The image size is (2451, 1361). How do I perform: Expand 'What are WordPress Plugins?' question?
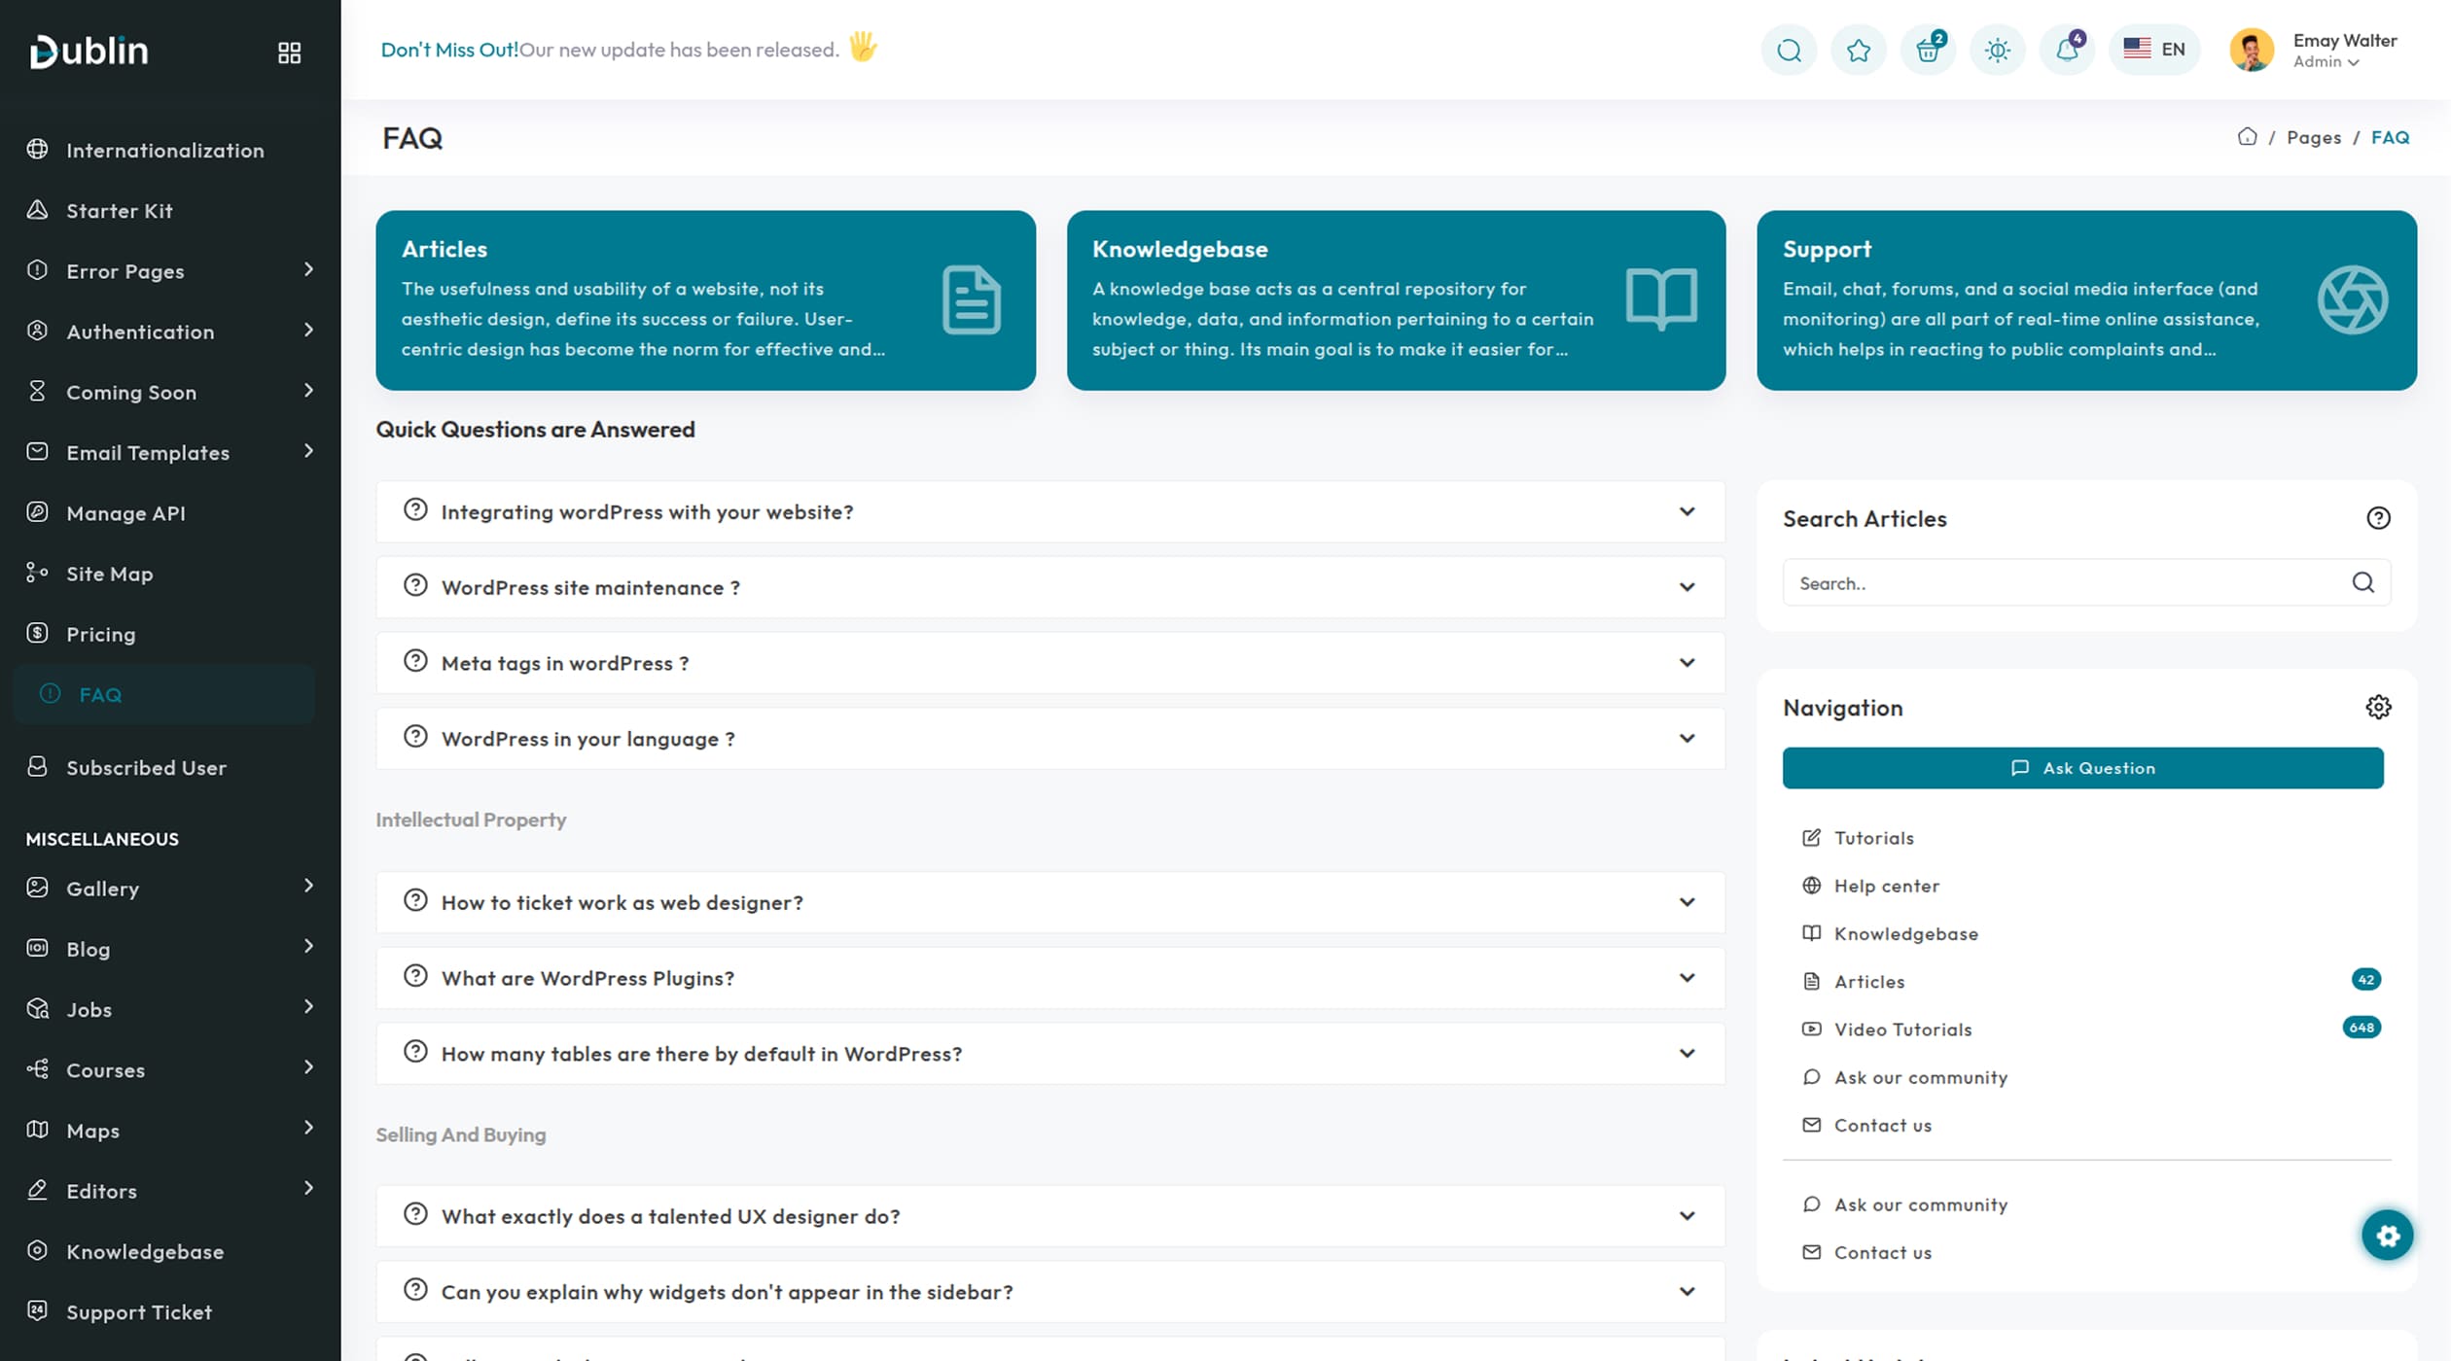point(1050,978)
